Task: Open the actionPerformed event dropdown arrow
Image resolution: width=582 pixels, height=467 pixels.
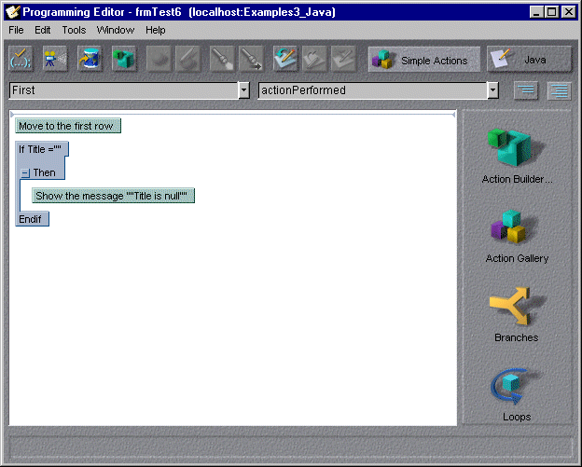Action: [x=492, y=90]
